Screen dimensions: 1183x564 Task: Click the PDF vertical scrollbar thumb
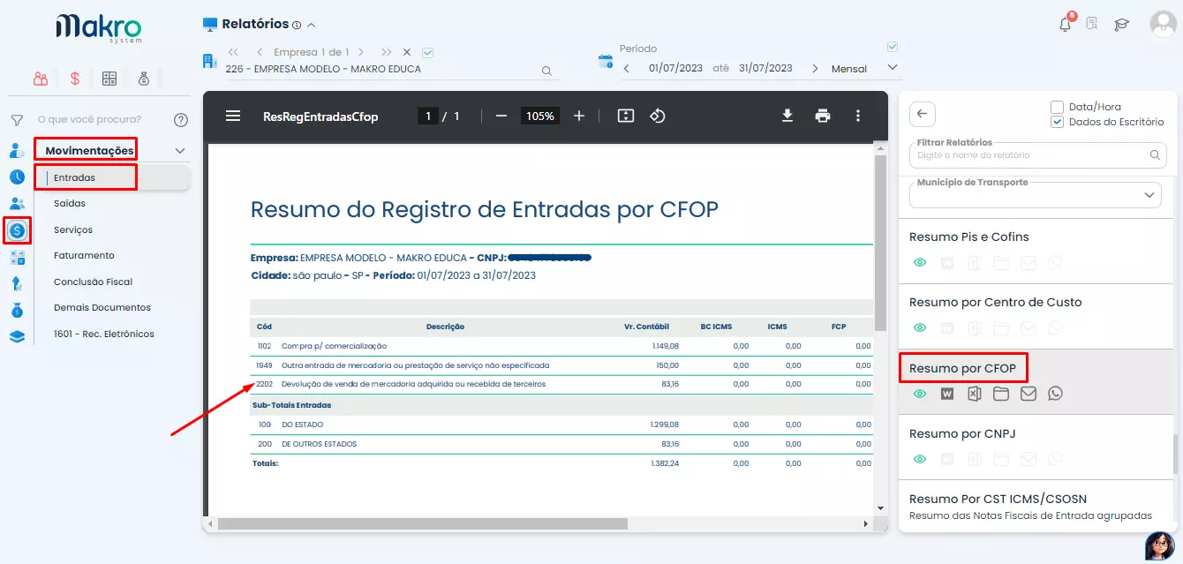click(x=880, y=244)
